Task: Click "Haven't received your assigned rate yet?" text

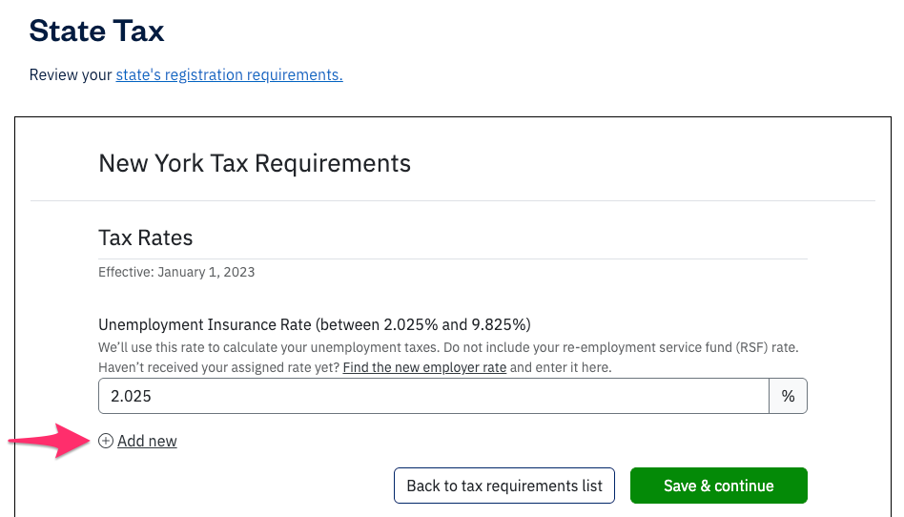Action: coord(219,367)
